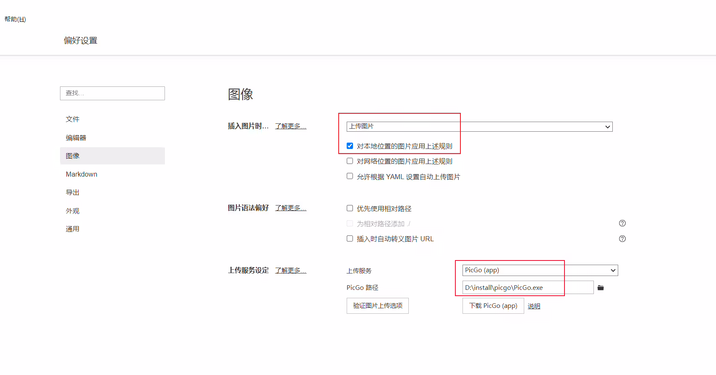Open 了解更多 link next to 图片语法偏好
Screen dimensions: 716x375
291,208
